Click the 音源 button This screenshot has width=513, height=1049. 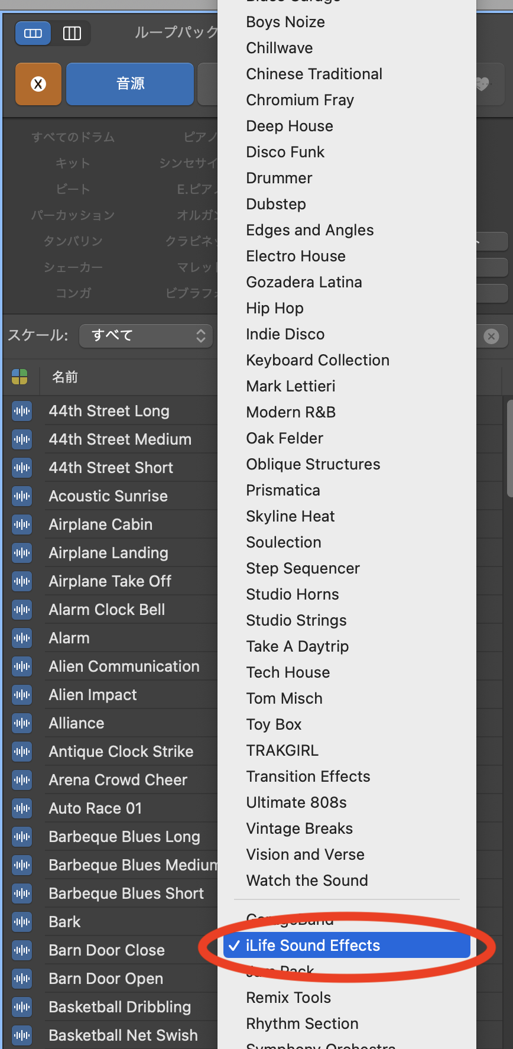(x=130, y=84)
